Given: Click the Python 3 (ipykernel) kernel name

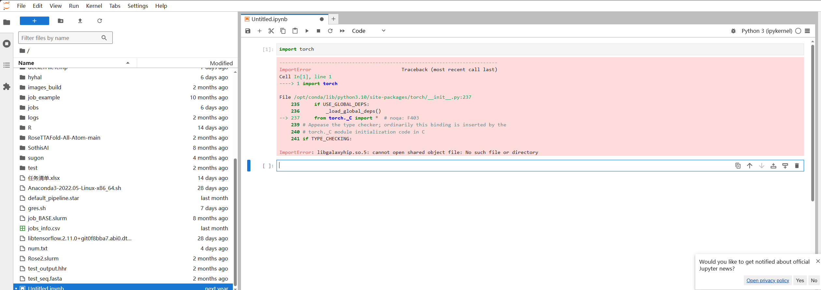Looking at the screenshot, I should [x=767, y=31].
